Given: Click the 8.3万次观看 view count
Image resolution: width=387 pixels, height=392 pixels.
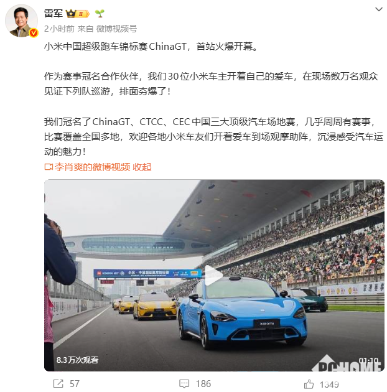Looking at the screenshot, I should point(78,360).
